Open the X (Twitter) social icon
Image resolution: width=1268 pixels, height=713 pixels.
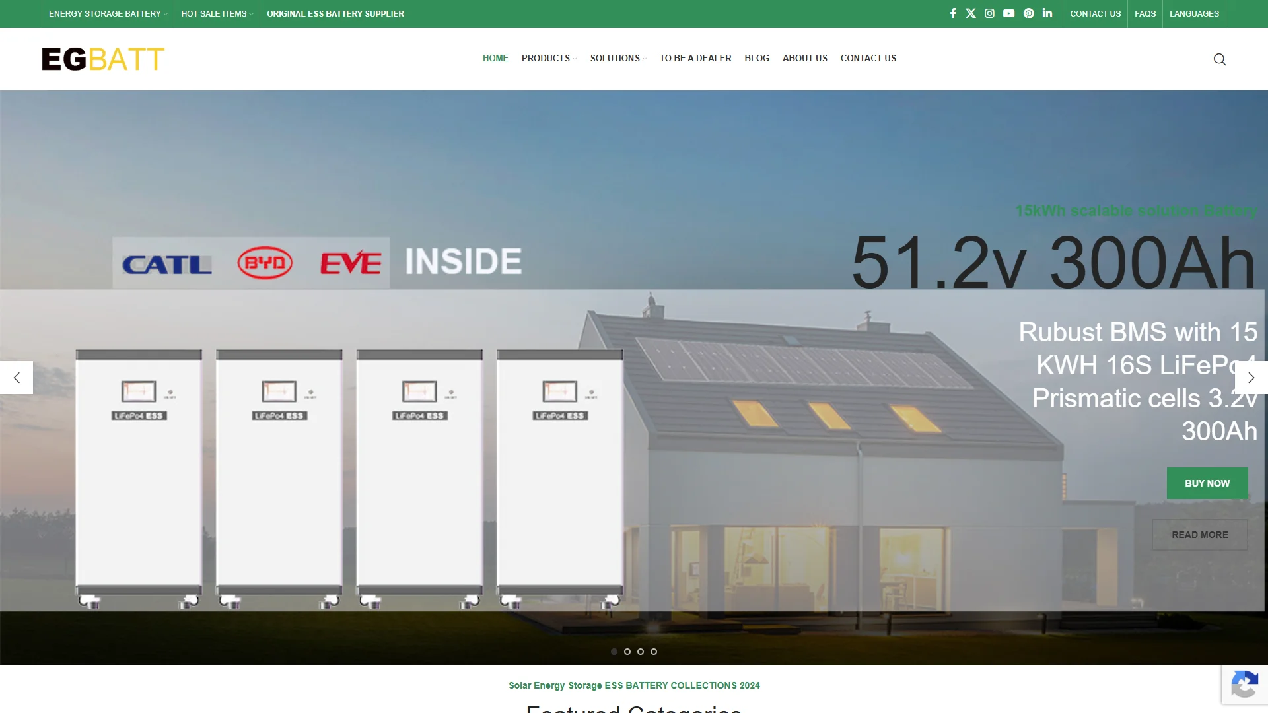[971, 13]
